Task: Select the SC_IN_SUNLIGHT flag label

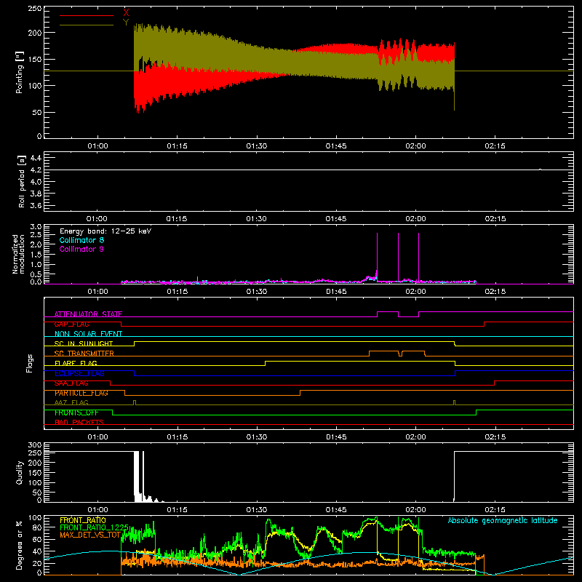Action: click(84, 343)
